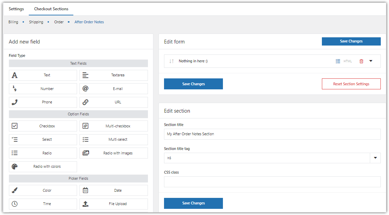
Task: Click Save Changes below the form fields list
Action: tap(193, 84)
